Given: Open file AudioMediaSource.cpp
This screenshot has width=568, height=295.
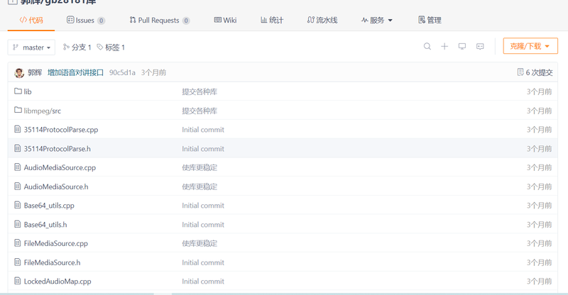Looking at the screenshot, I should tap(60, 167).
